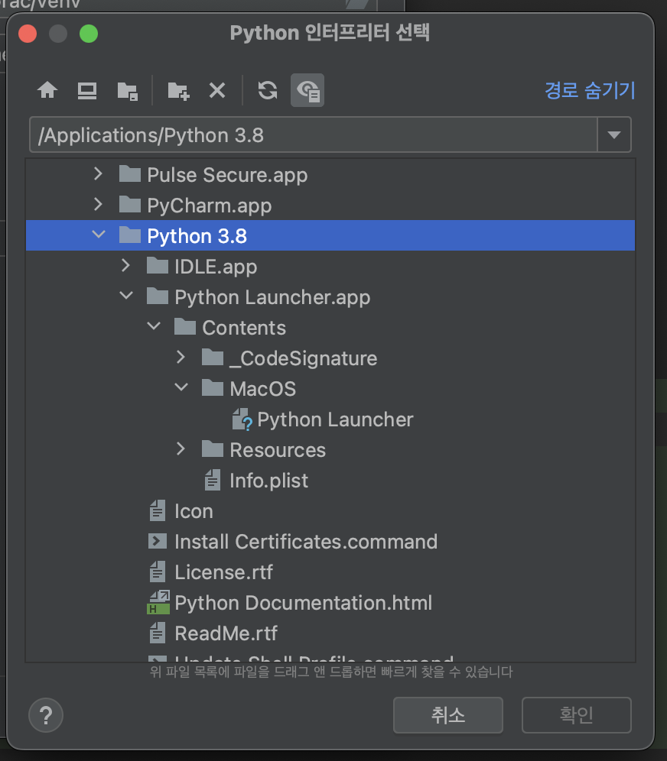Screen dimensions: 667x761
Task: Click the green zoom window button
Action: (89, 34)
